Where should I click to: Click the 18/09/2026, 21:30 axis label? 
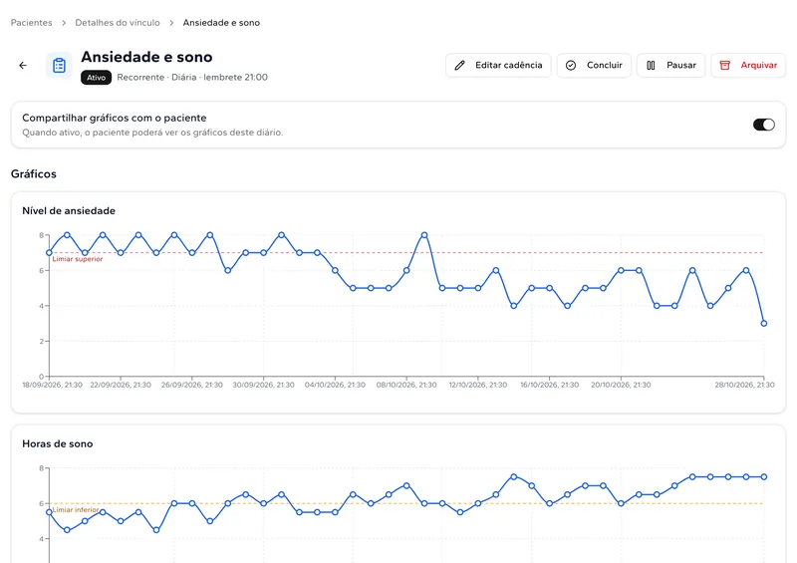(53, 385)
